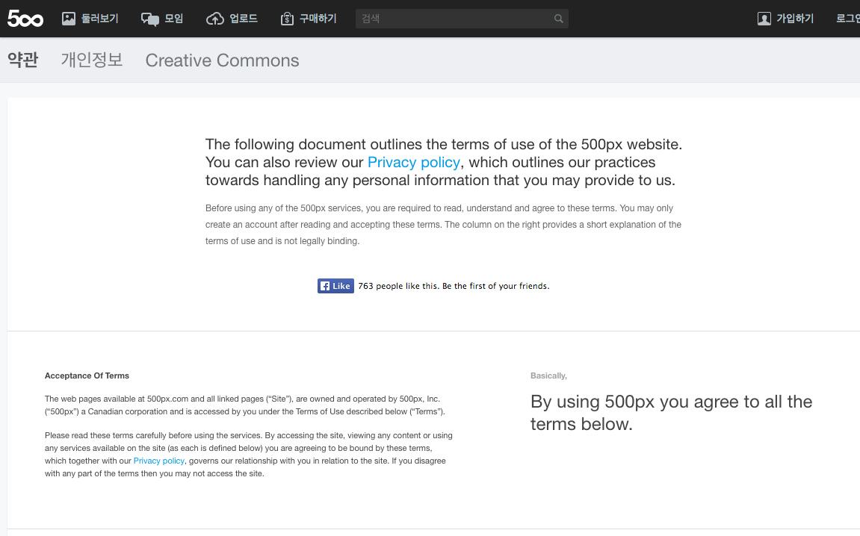860x536 pixels.
Task: Open the 구매하기 menu label
Action: (318, 19)
